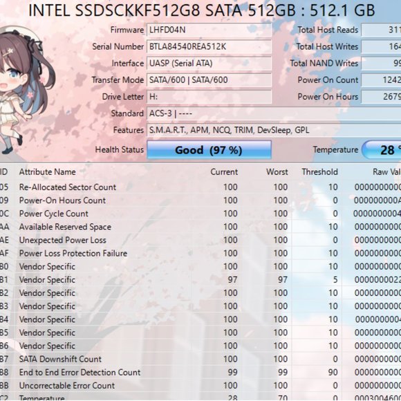The height and width of the screenshot is (401, 401).
Task: Select the Uncorrectable Error Count row
Action: (x=200, y=386)
